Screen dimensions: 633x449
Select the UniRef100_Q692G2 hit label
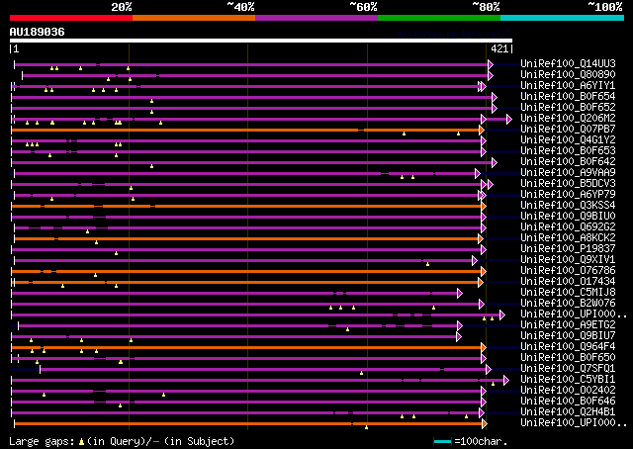[x=568, y=227]
